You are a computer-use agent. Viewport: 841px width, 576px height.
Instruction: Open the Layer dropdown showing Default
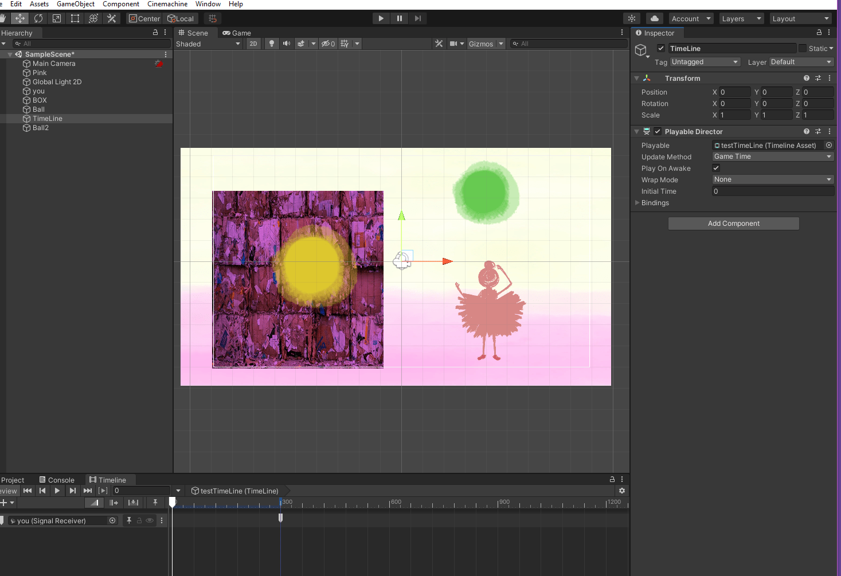coord(801,62)
